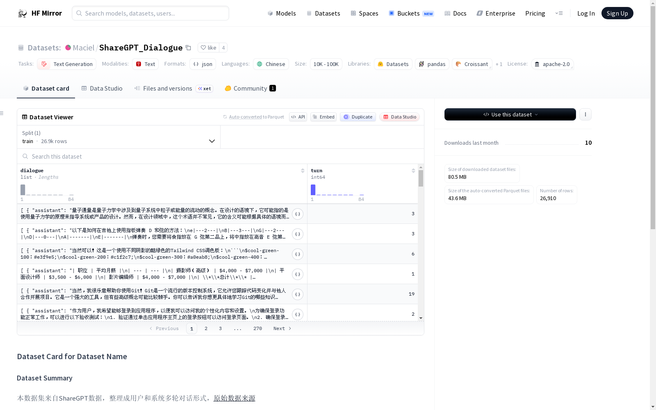Click the like count 4
Screen dimensions: 656x410
[x=223, y=48]
